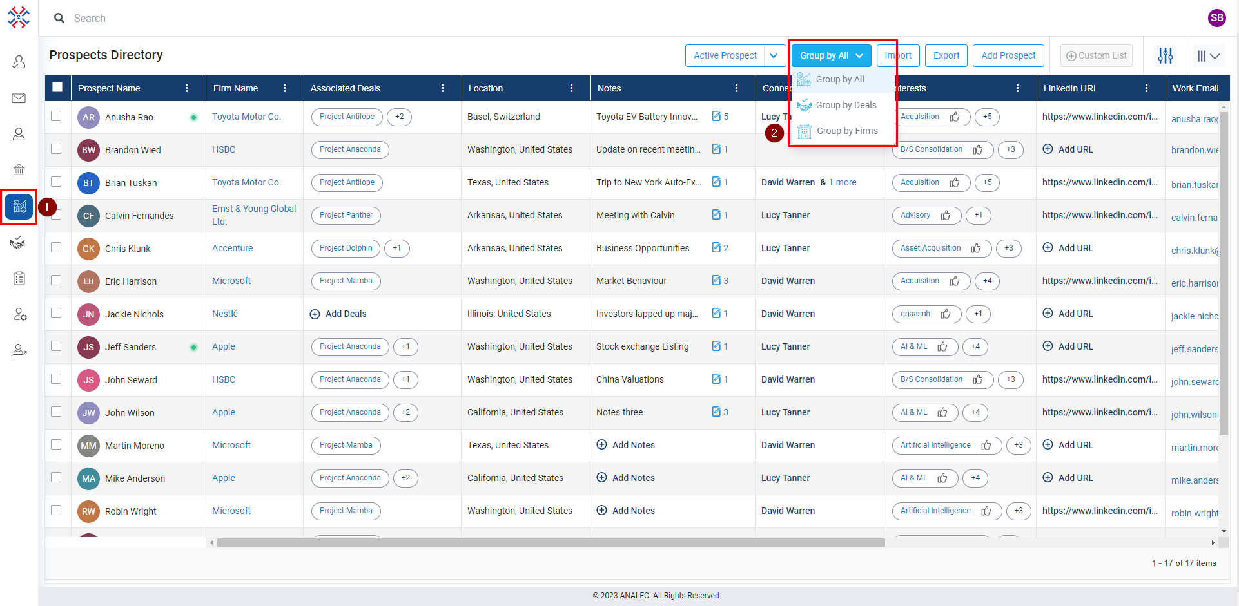Open Location column options menu

572,88
